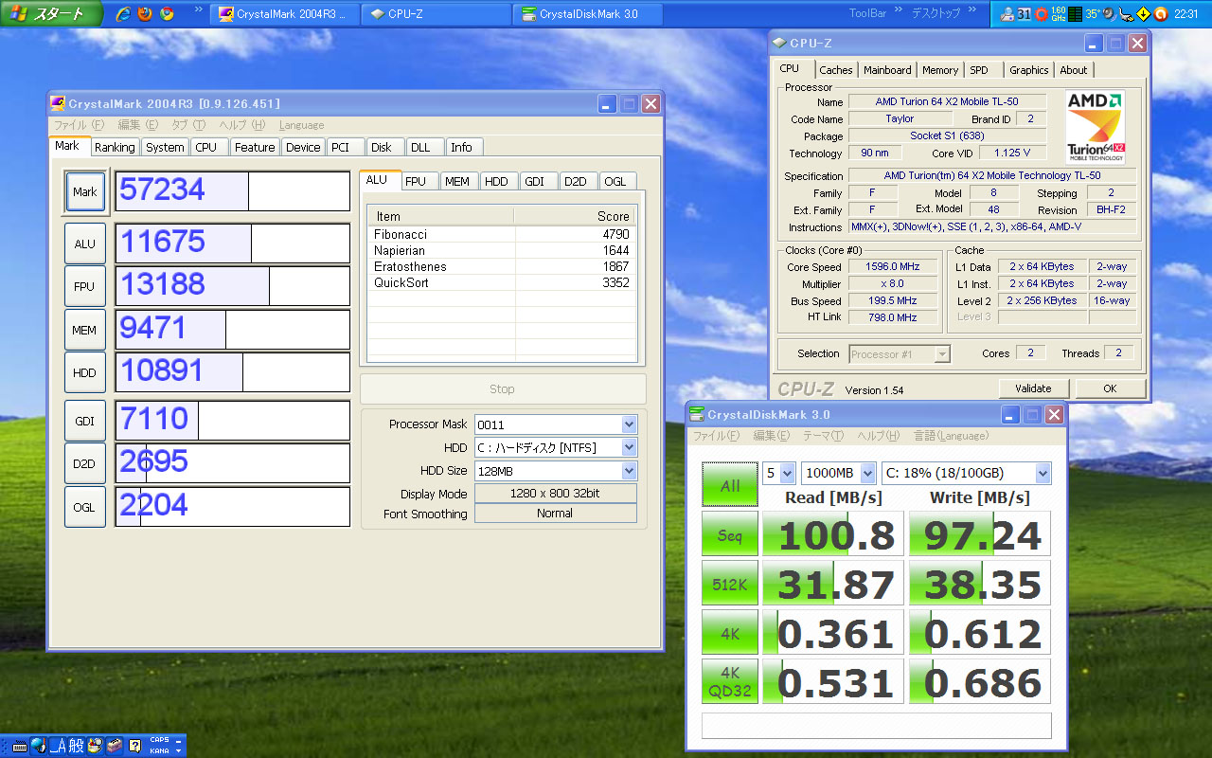1212x758 pixels.
Task: Launch Firefox from quick launch
Action: point(145,13)
